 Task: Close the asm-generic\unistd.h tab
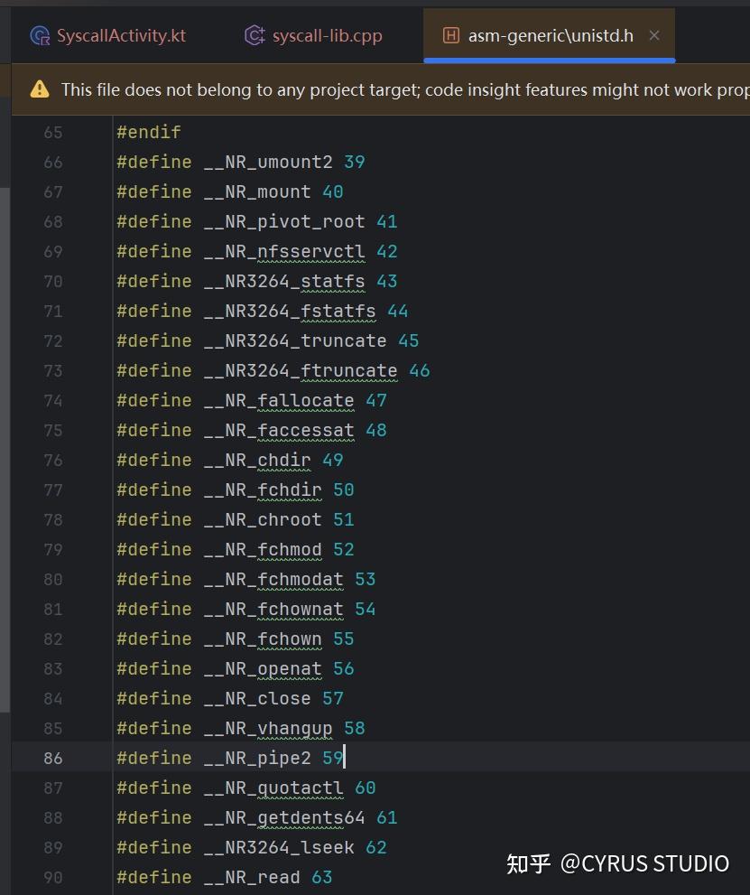[654, 36]
